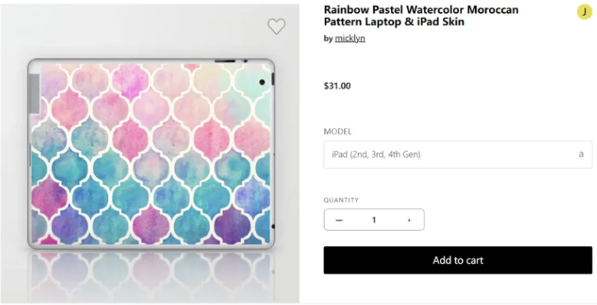Screen dimensions: 597x305
Task: Add to cart
Action: point(458,260)
